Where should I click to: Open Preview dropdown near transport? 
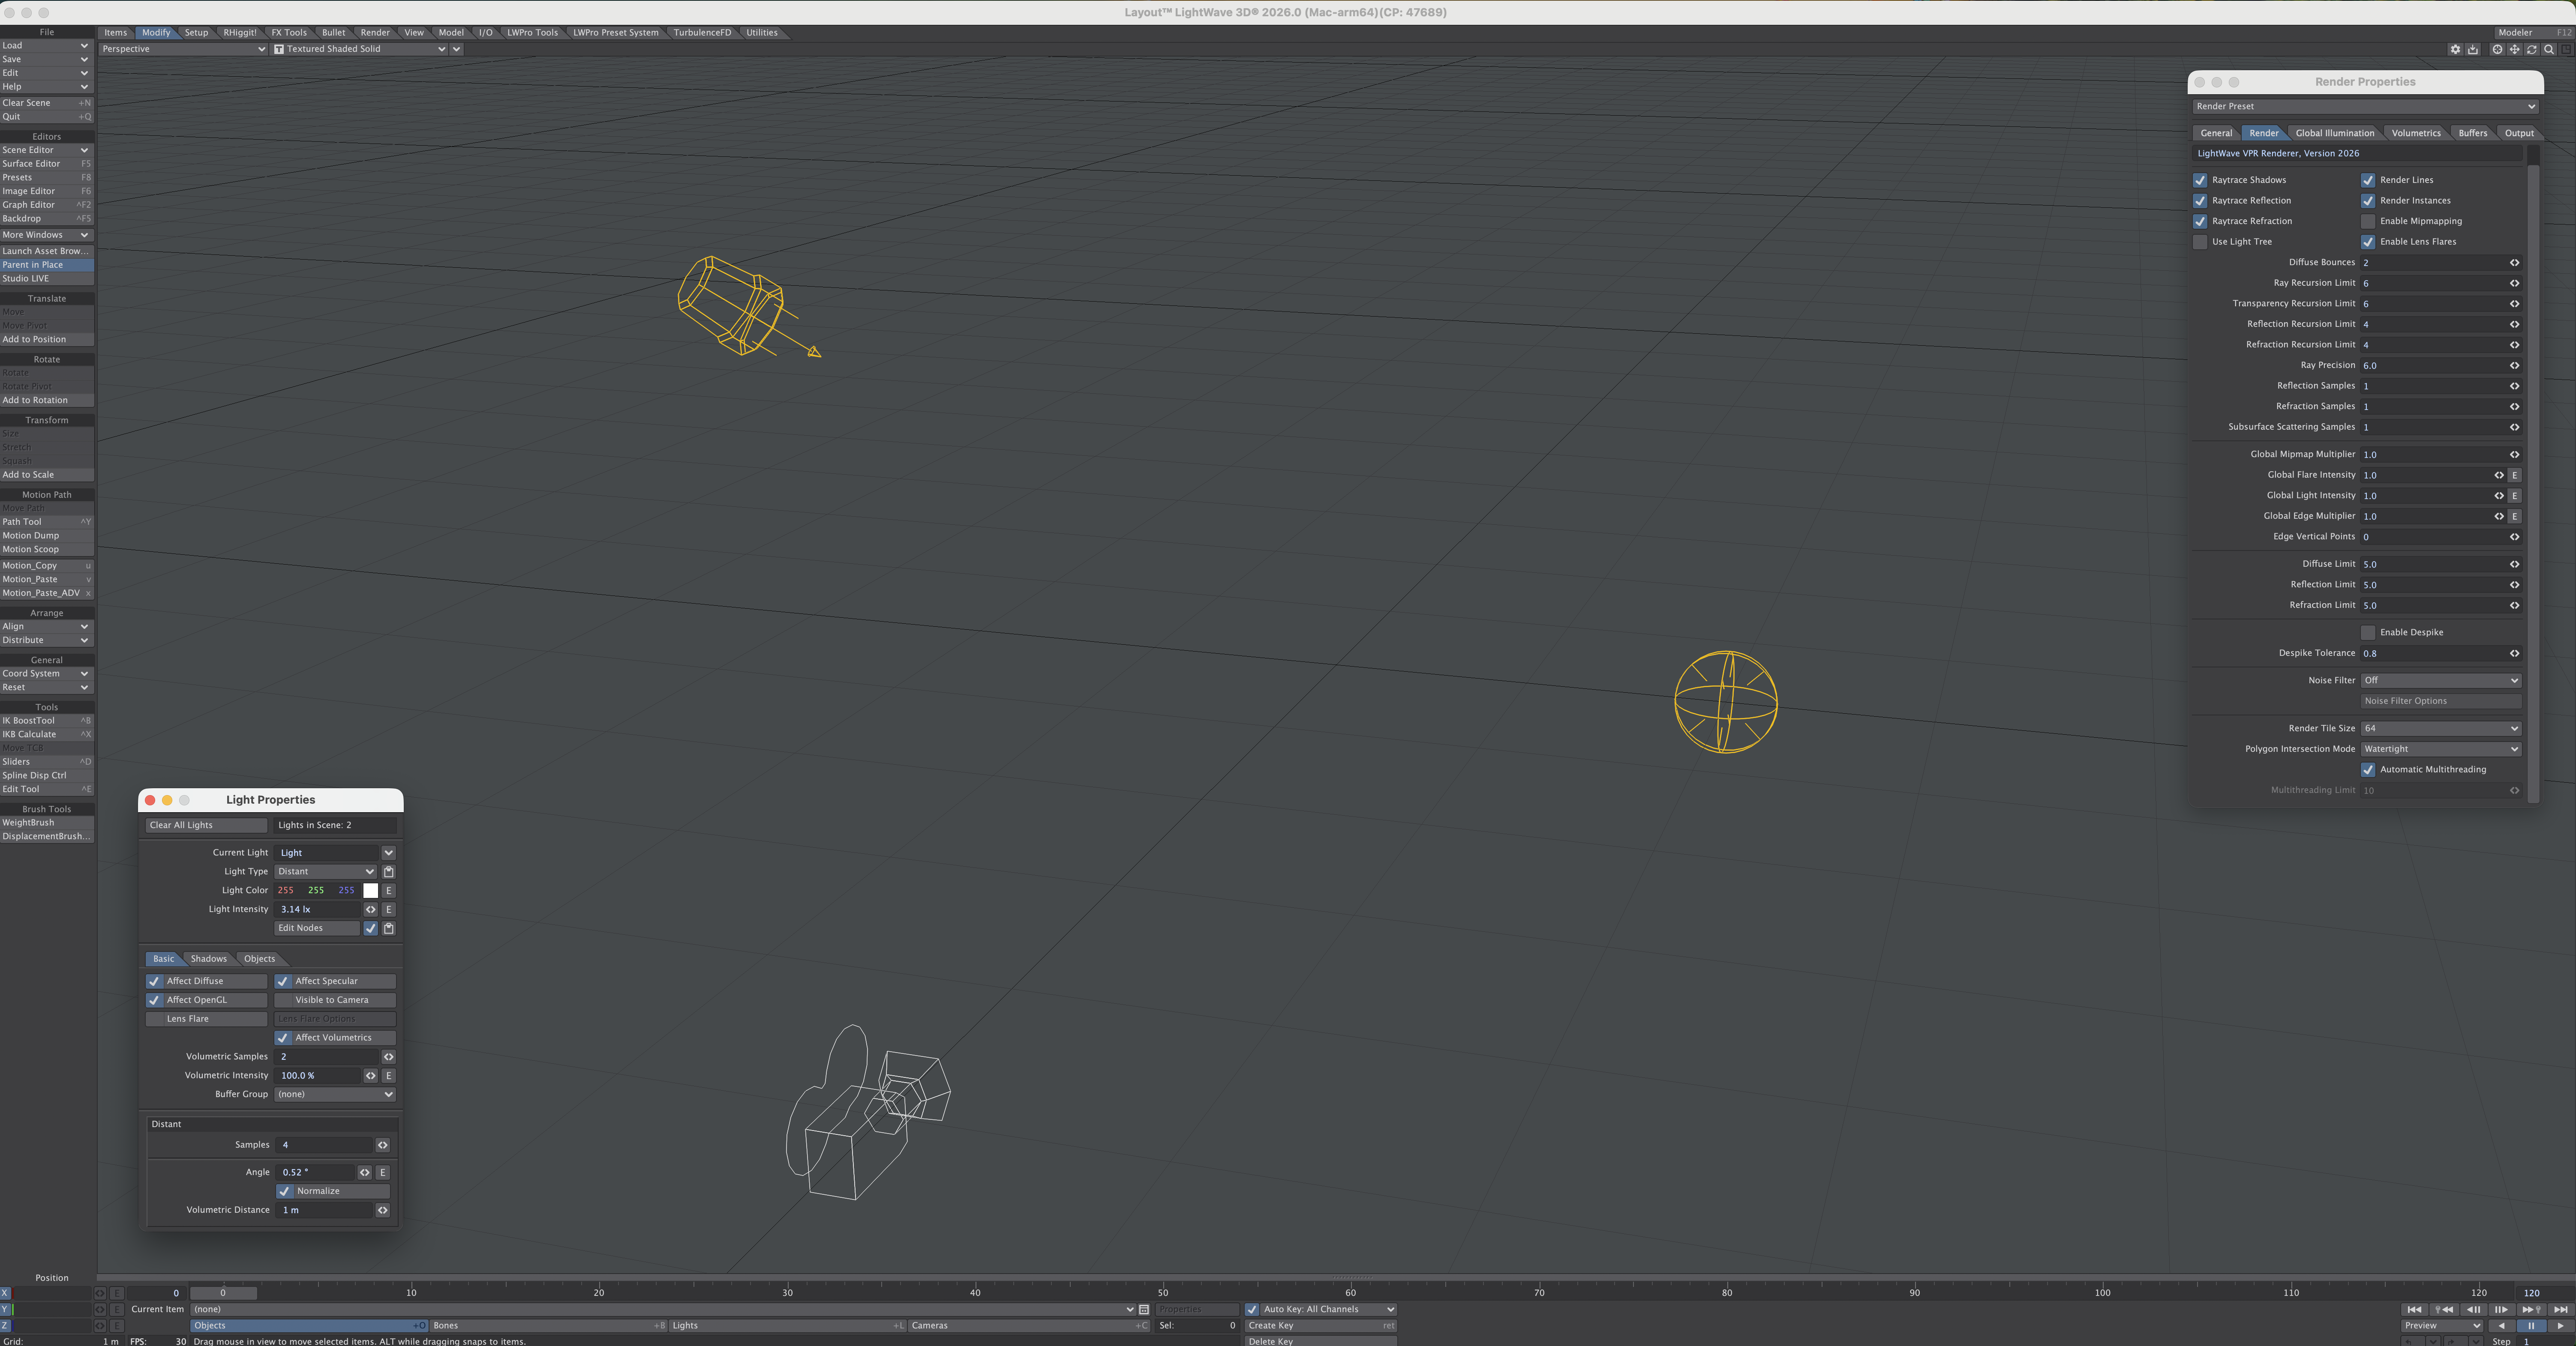pos(2442,1326)
